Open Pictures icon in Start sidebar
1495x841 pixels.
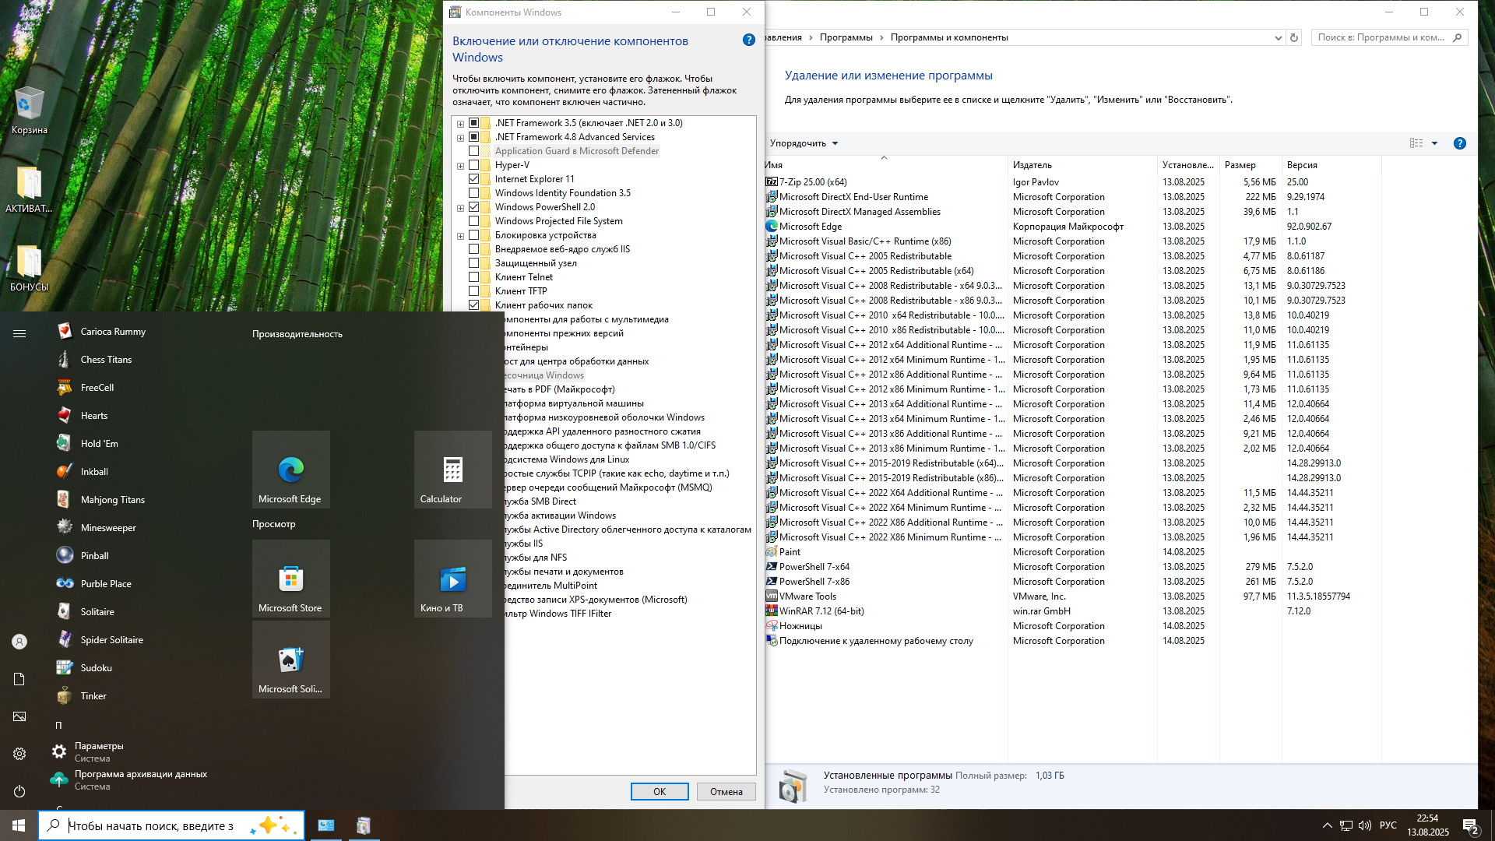[19, 716]
